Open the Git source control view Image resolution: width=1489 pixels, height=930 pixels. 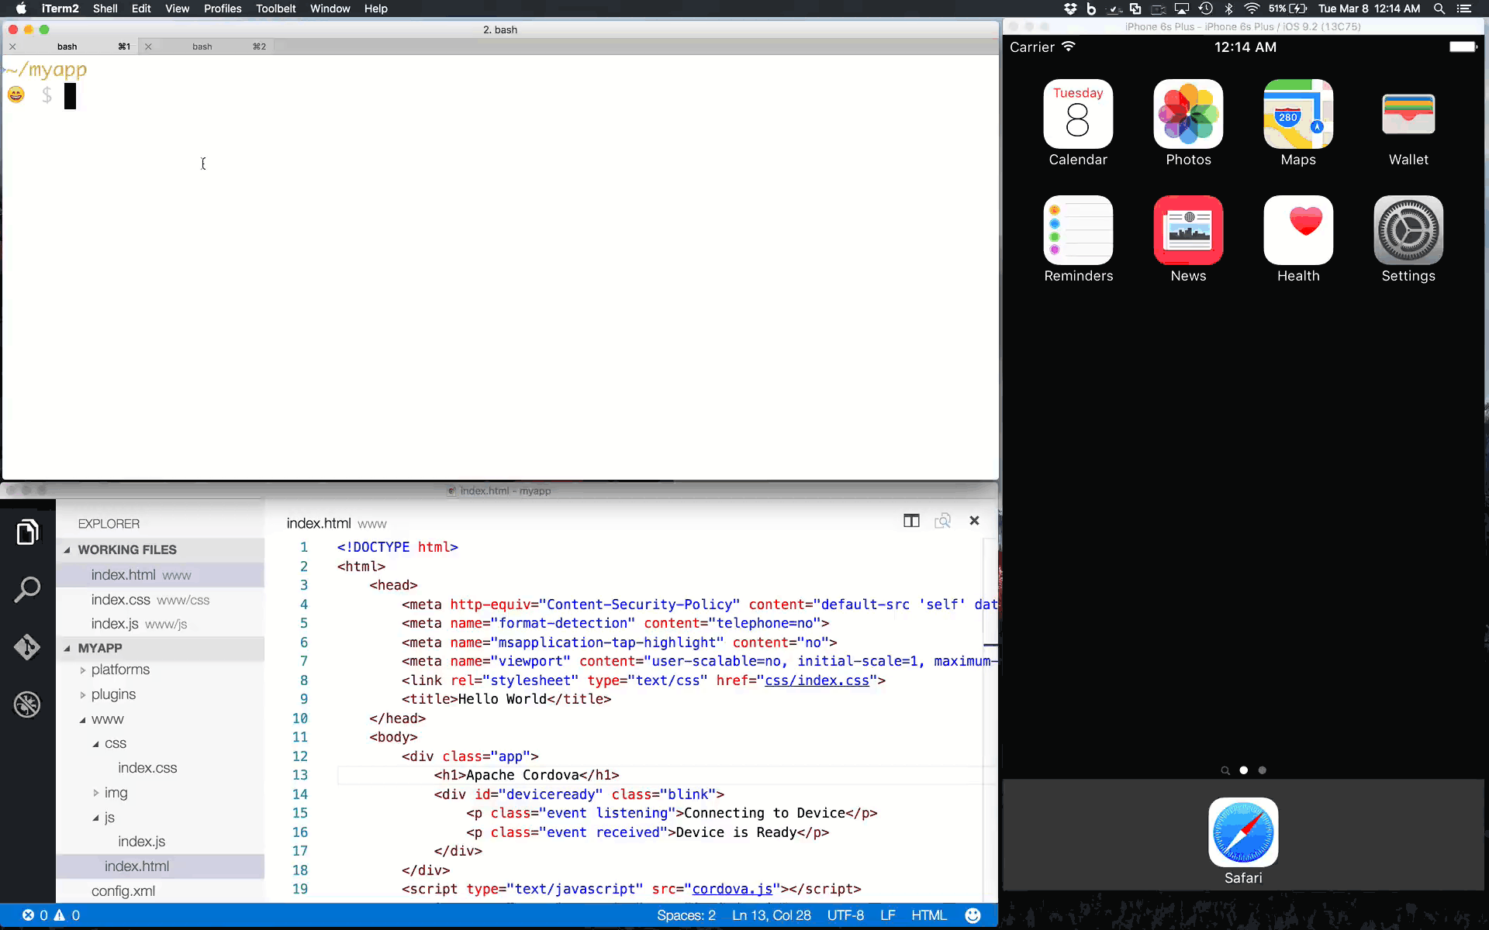pos(27,647)
